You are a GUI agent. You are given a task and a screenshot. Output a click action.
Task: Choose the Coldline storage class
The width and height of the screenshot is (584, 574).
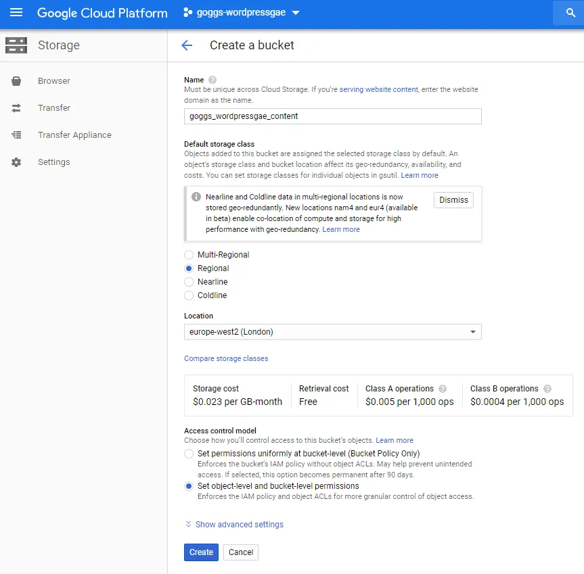[188, 295]
